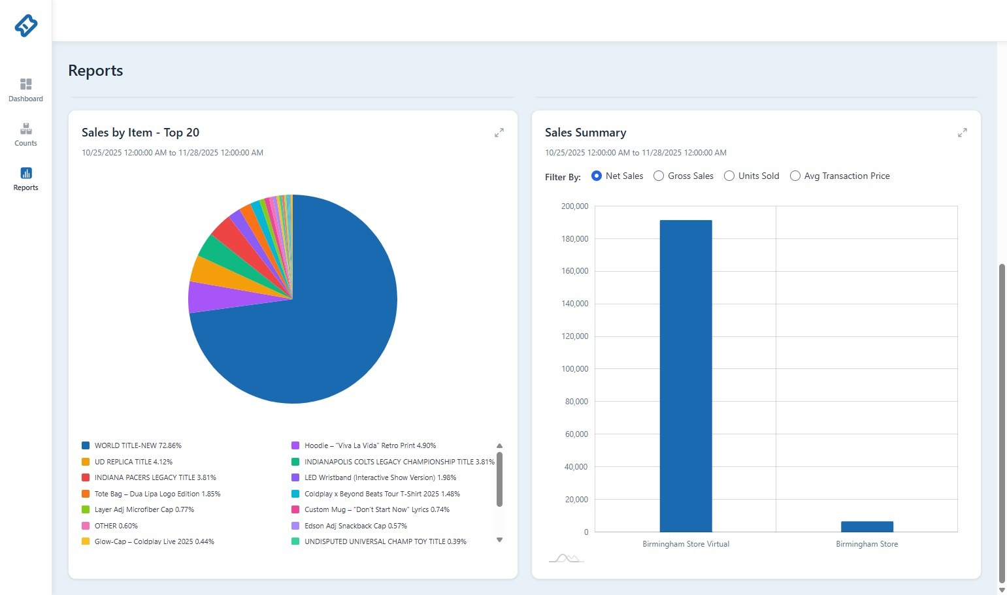The image size is (1007, 595).
Task: Click the Sales by Item date range text
Action: point(173,153)
